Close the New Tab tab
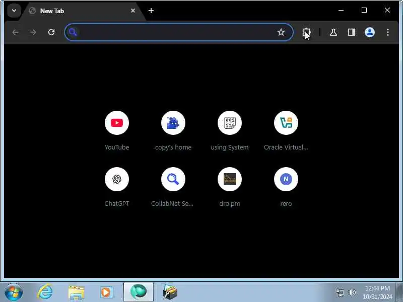This screenshot has width=403, height=302. tap(133, 11)
